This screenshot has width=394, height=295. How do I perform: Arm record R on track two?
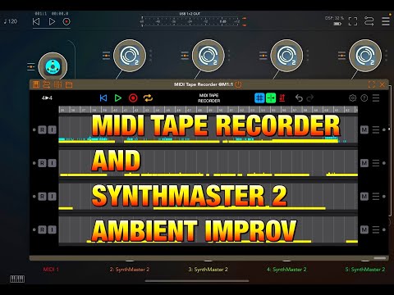point(42,163)
